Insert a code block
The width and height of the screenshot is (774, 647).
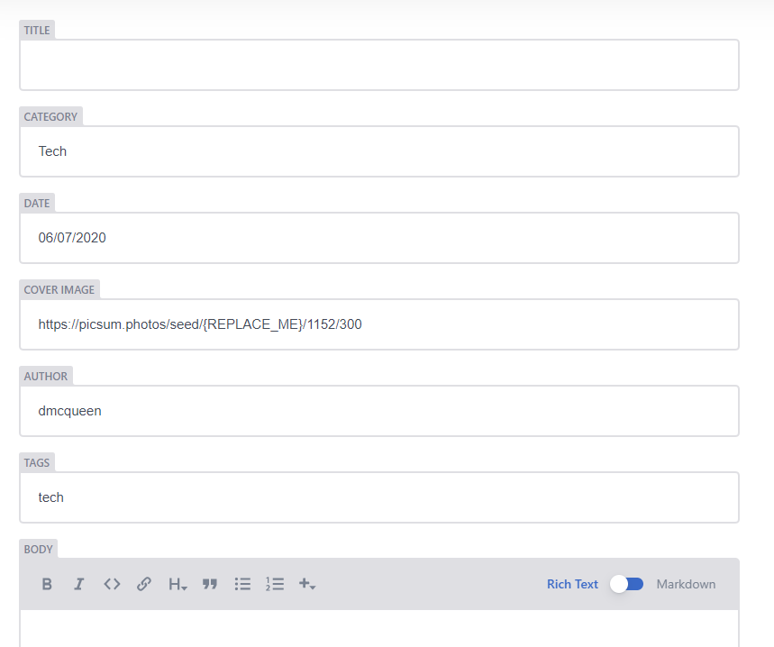(x=111, y=584)
